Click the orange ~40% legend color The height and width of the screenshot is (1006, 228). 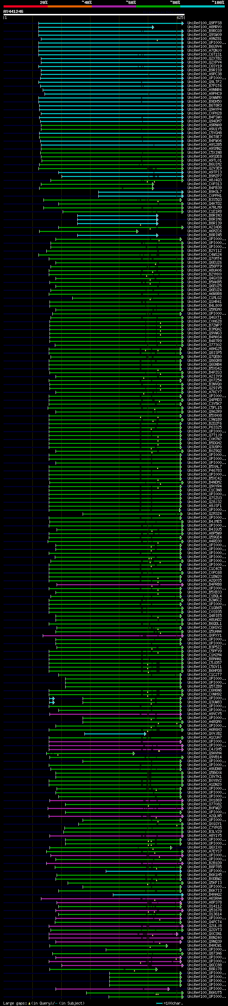pyautogui.click(x=70, y=6)
